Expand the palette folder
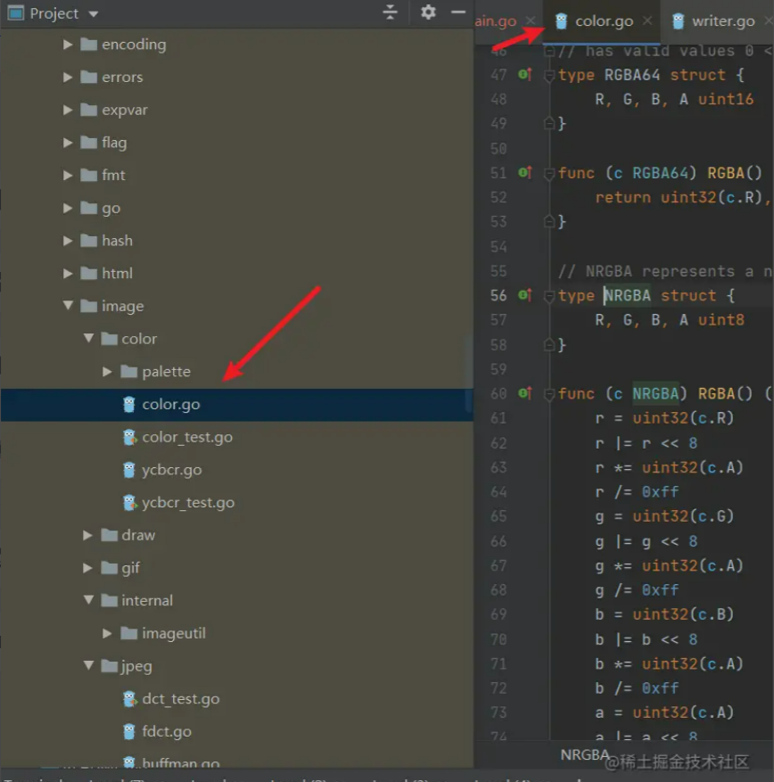 tap(107, 372)
